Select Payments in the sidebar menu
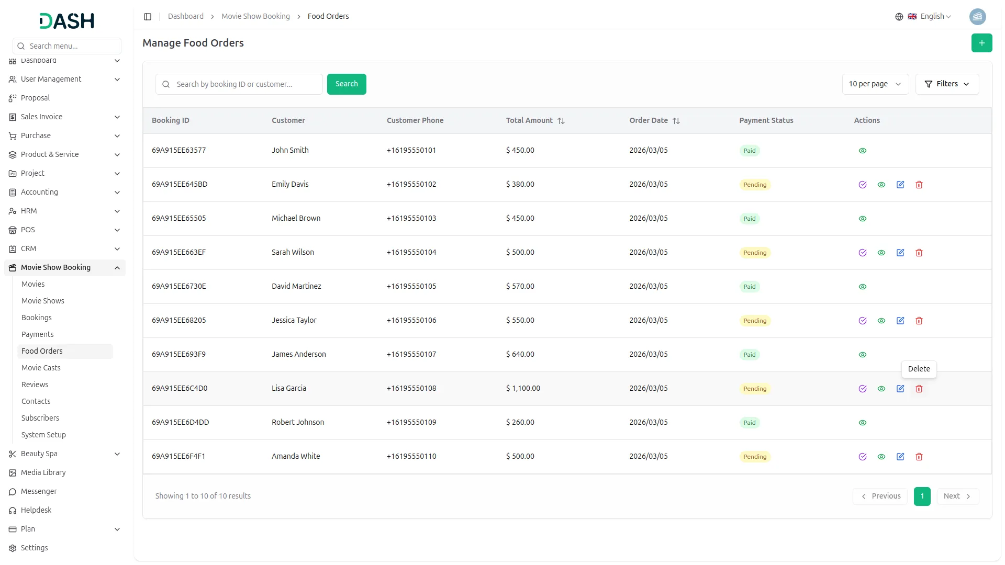 tap(37, 334)
